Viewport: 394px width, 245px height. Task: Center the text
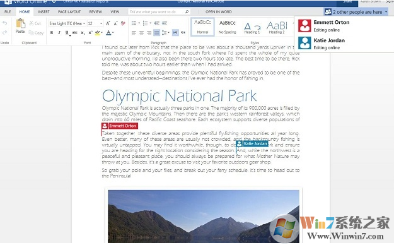coord(141,33)
